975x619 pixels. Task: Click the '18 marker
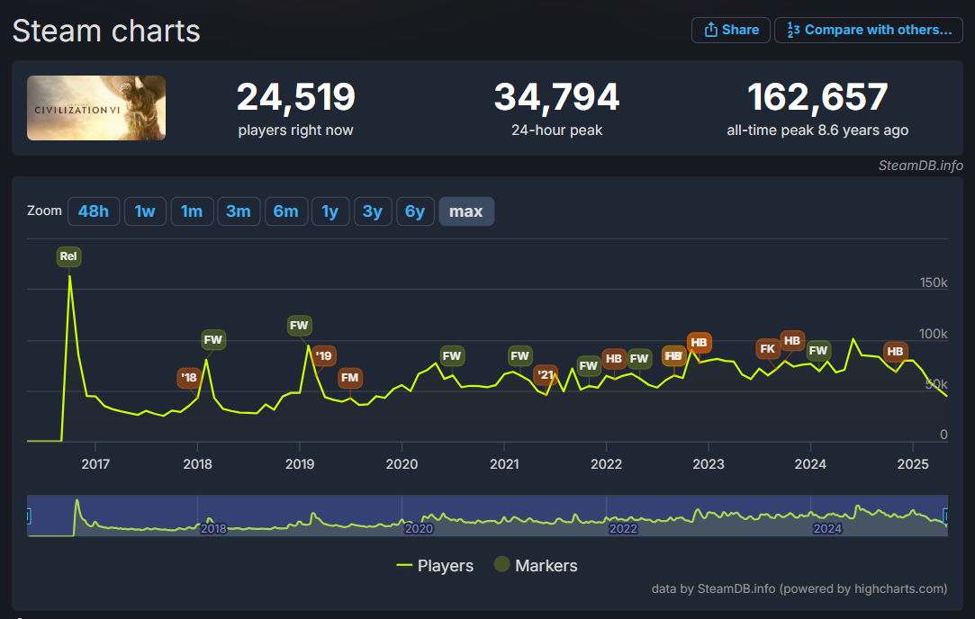click(x=189, y=377)
